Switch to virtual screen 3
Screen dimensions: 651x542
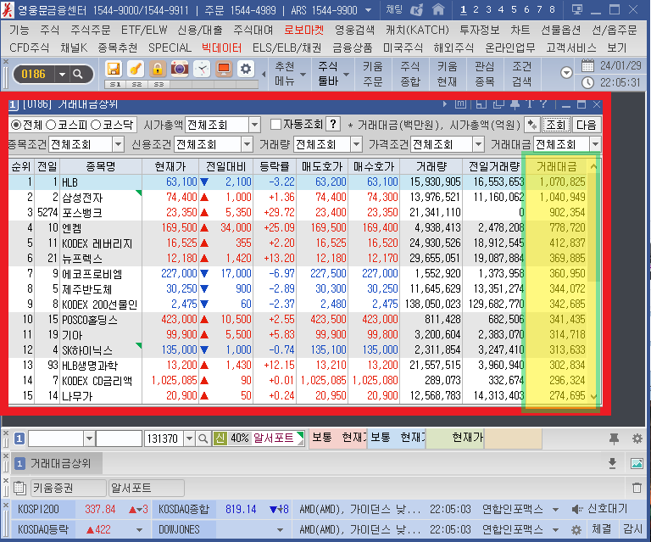(488, 9)
